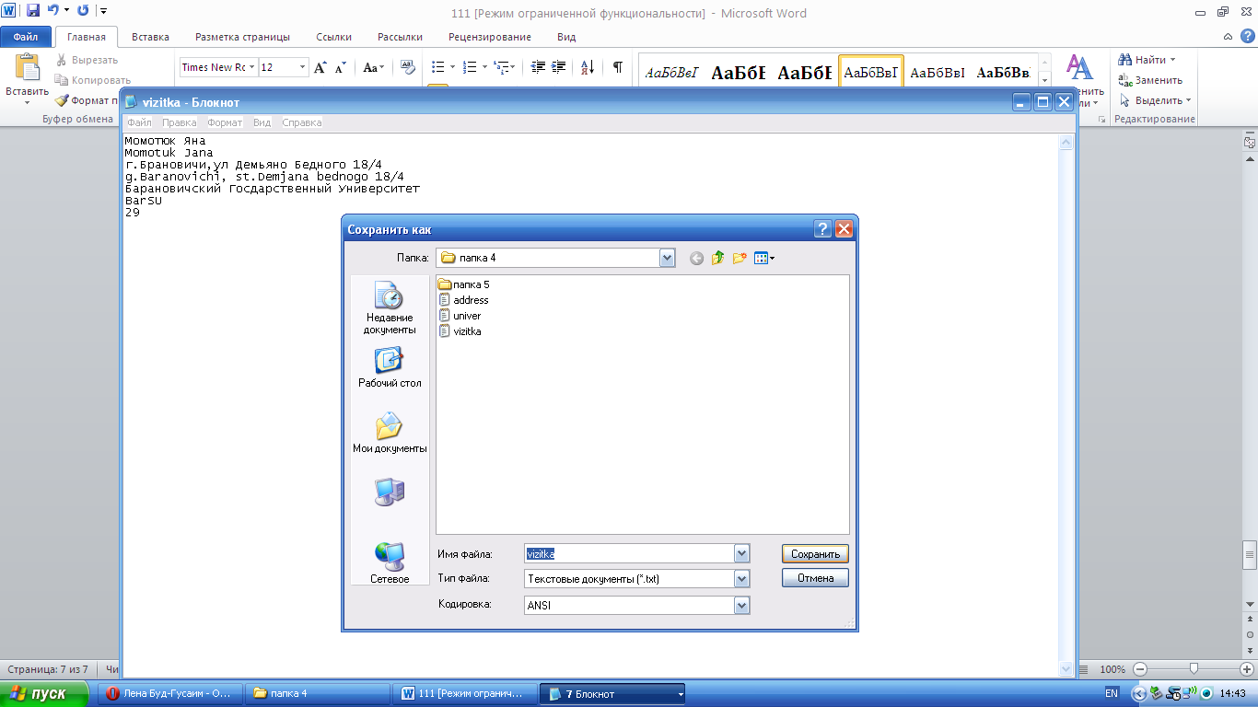The width and height of the screenshot is (1258, 707).
Task: Click the Отмена button in Save dialog
Action: point(815,578)
